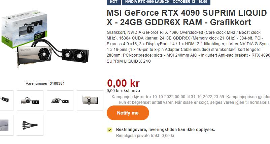Image resolution: width=270 pixels, height=144 pixels.
Task: Click the Bestillingsvare delivery status text
Action: click(166, 130)
